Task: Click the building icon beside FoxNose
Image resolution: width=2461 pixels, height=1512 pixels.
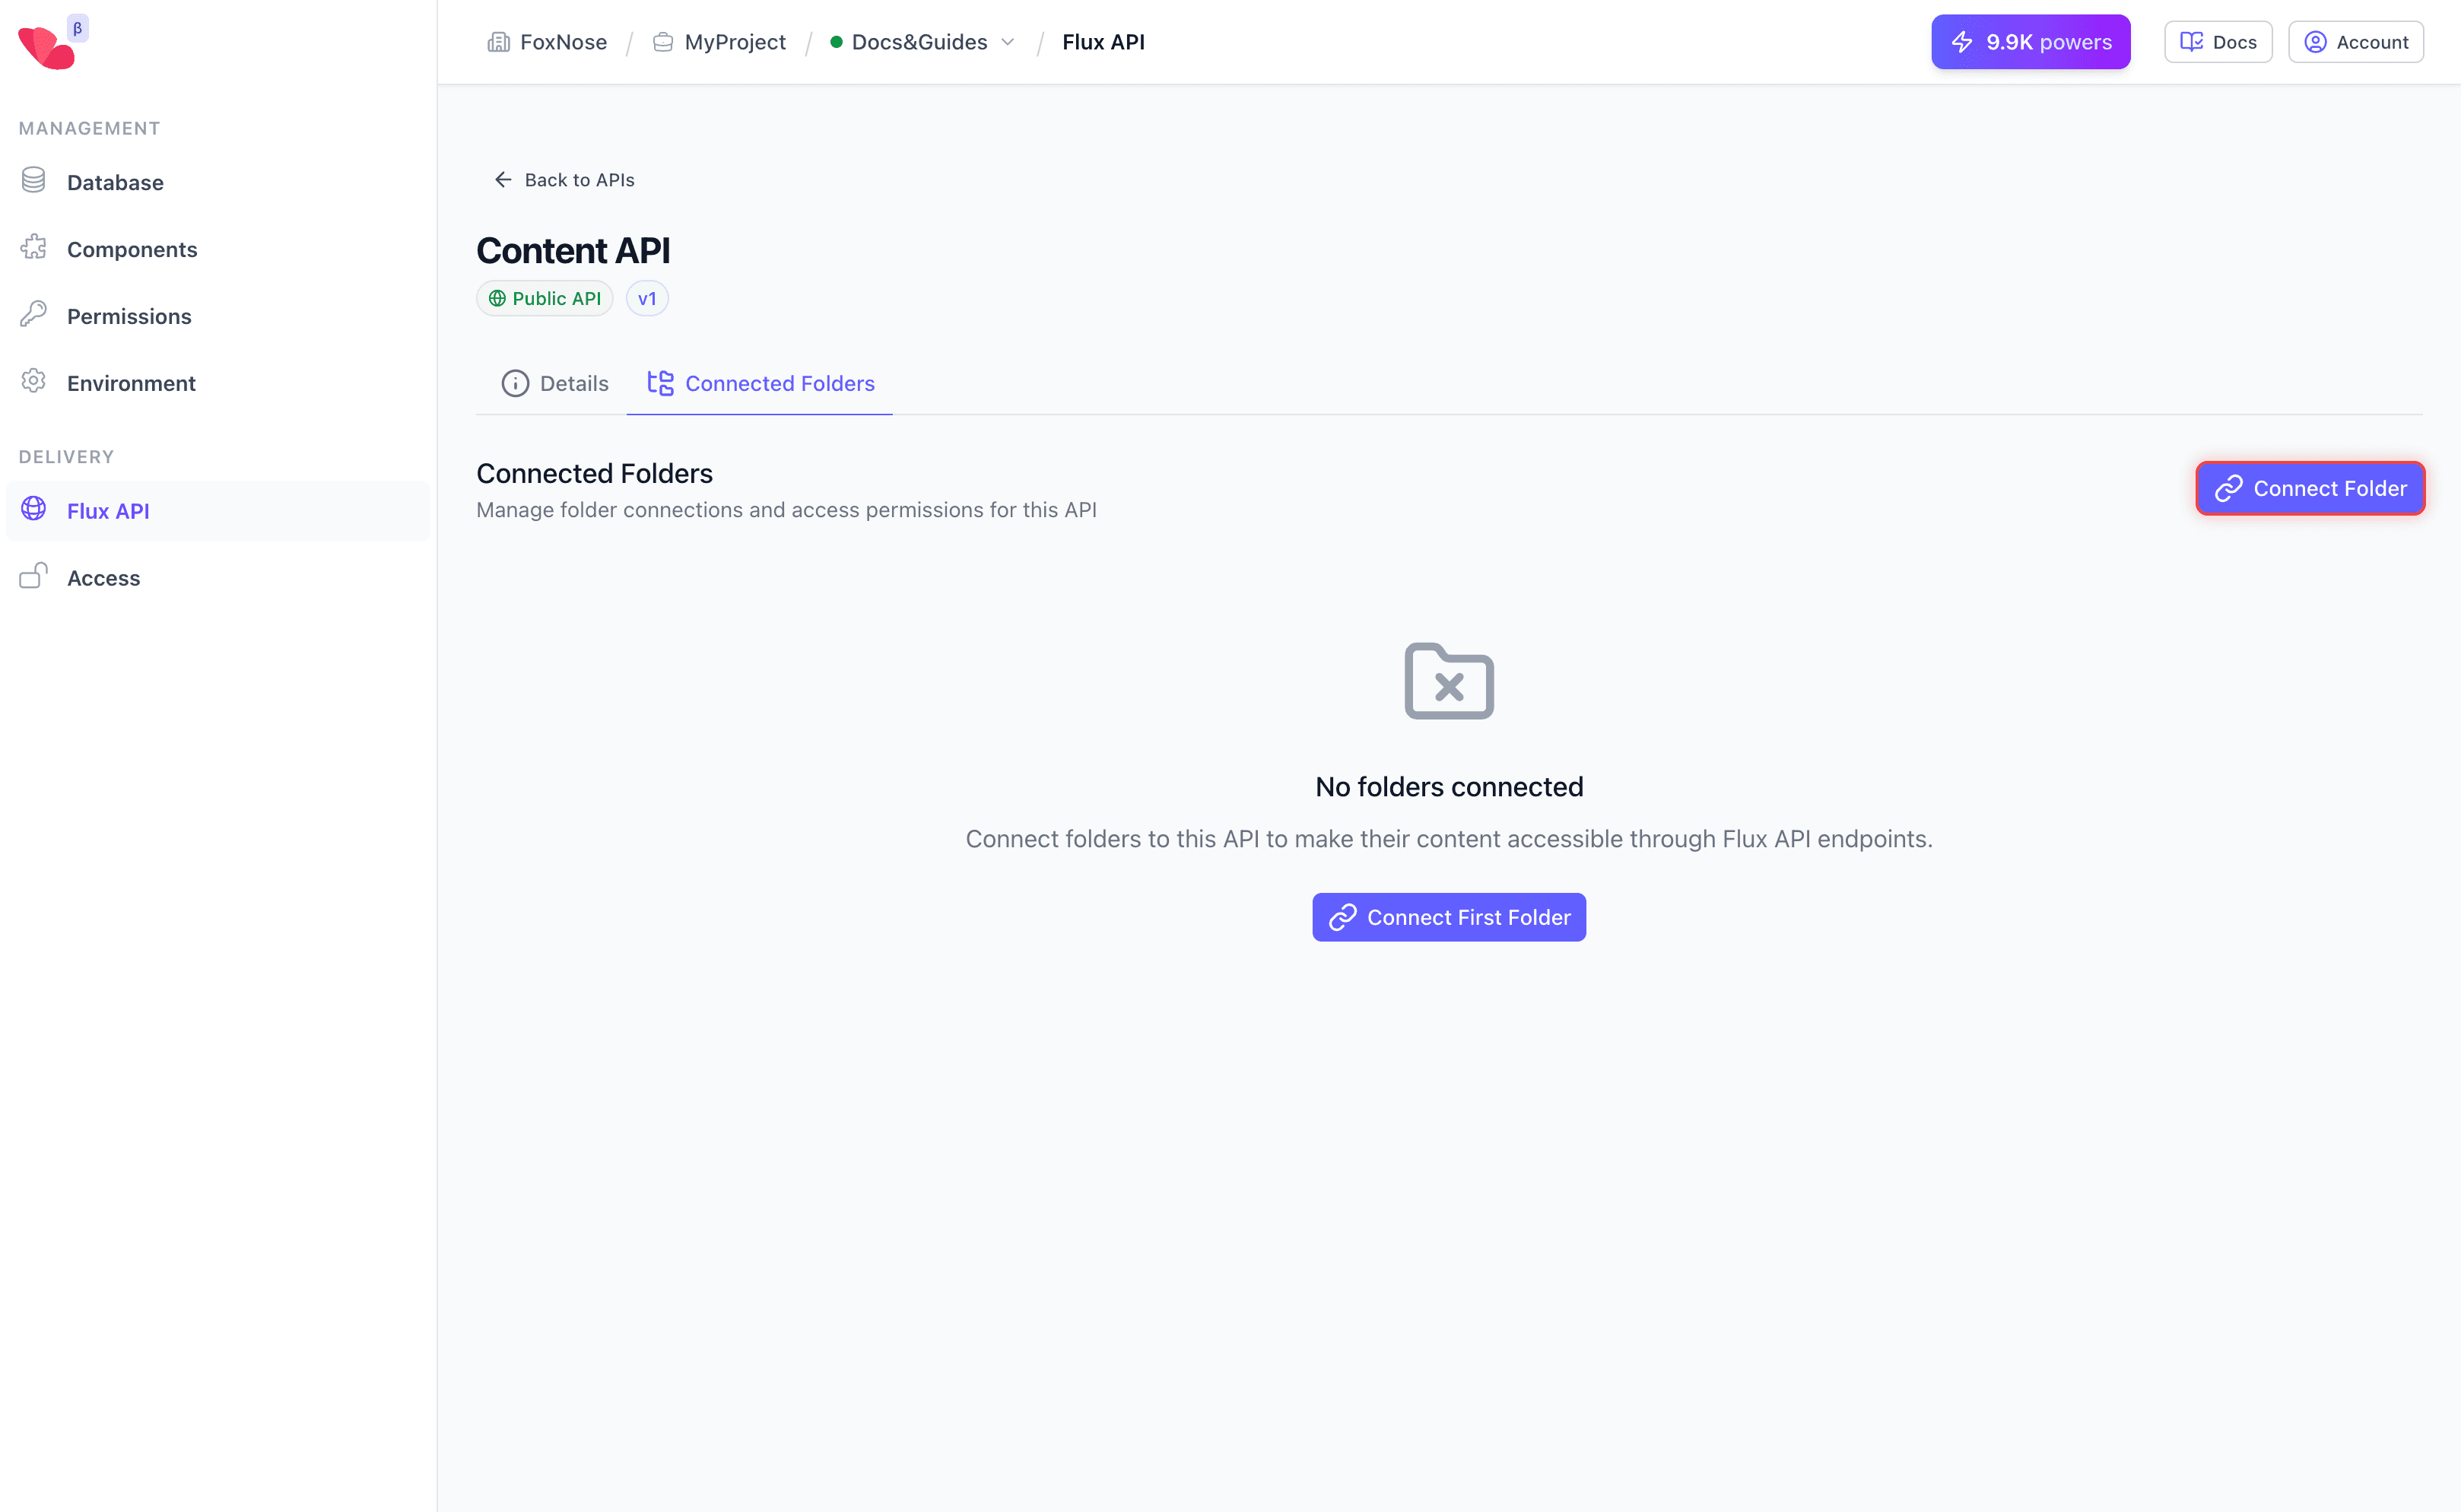Action: pos(500,42)
